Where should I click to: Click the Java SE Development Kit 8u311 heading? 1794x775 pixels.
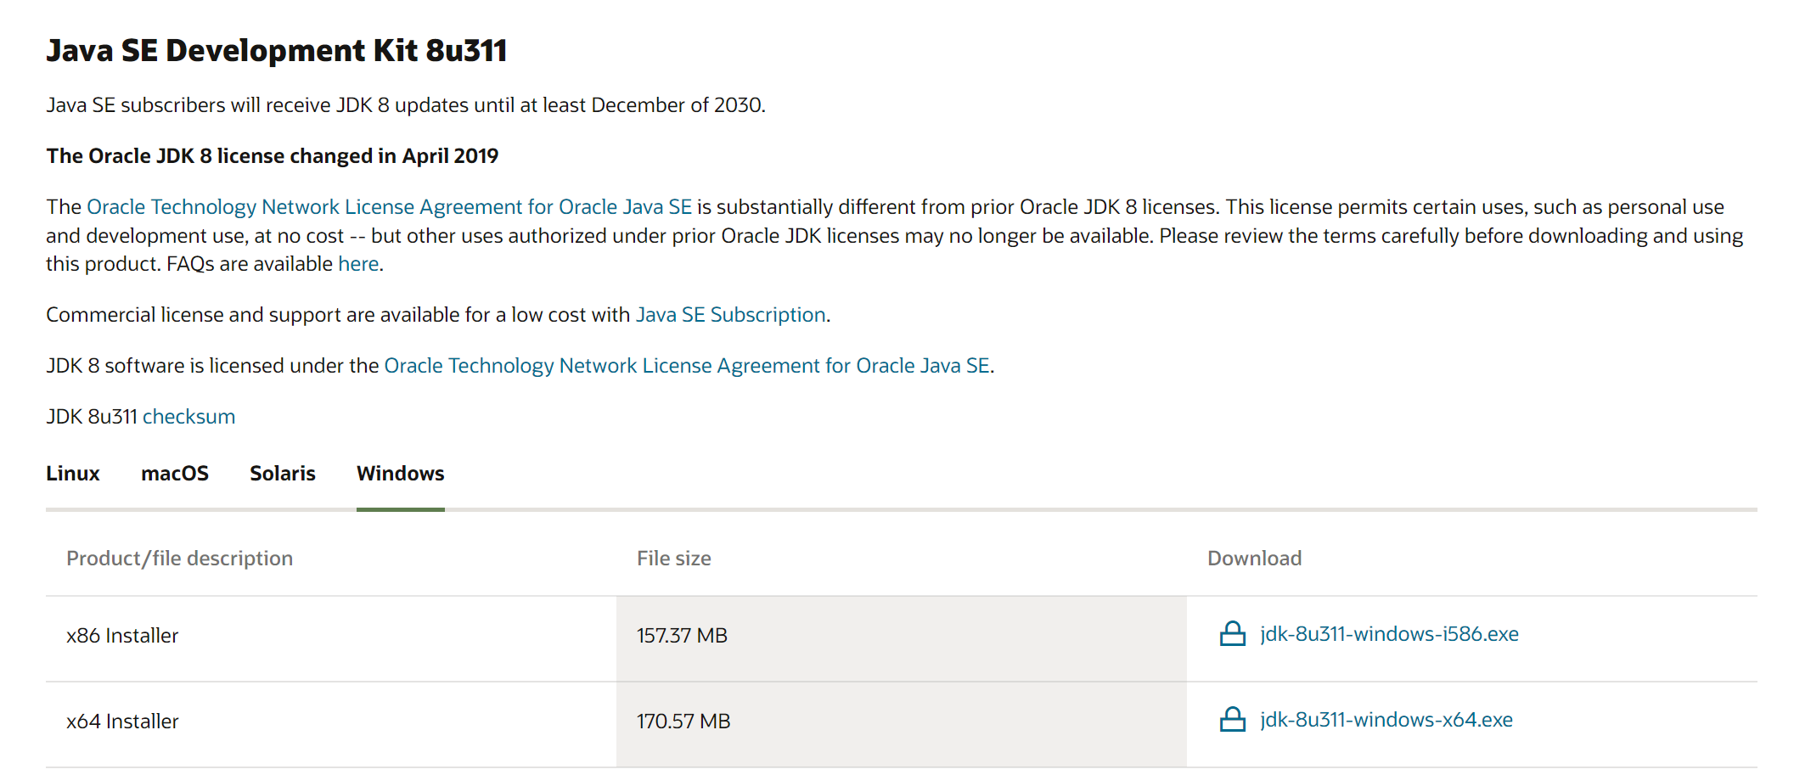coord(277,51)
